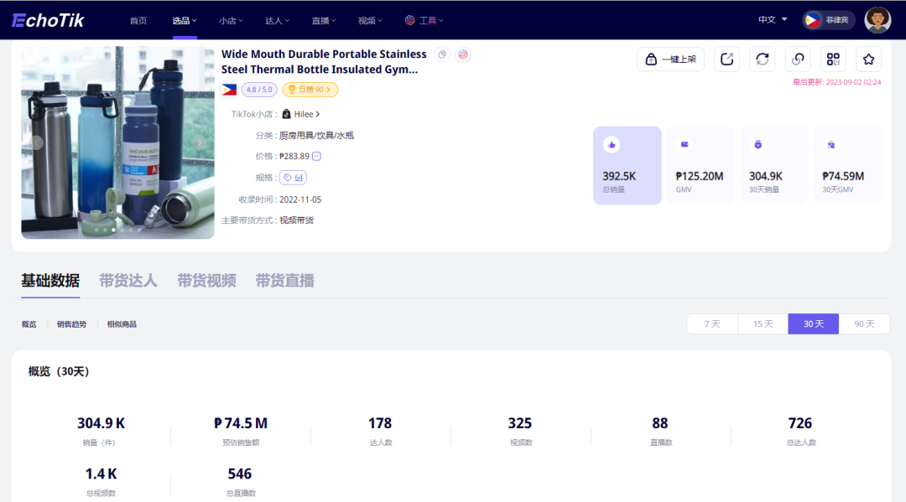This screenshot has width=906, height=502.
Task: Click the price trend chart icon
Action: pos(316,156)
